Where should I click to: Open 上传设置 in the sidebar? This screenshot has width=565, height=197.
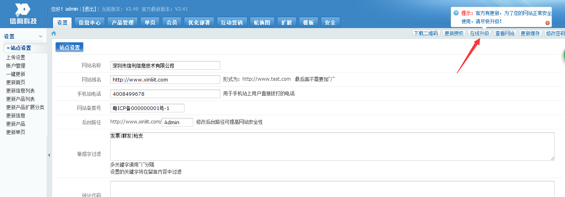pos(16,57)
